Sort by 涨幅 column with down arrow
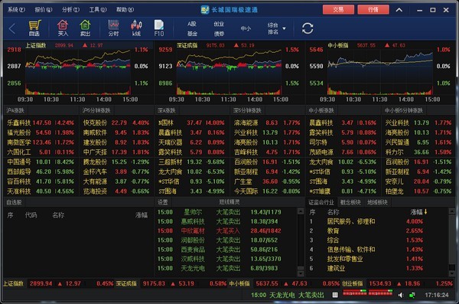The width and height of the screenshot is (459, 304). [x=419, y=212]
